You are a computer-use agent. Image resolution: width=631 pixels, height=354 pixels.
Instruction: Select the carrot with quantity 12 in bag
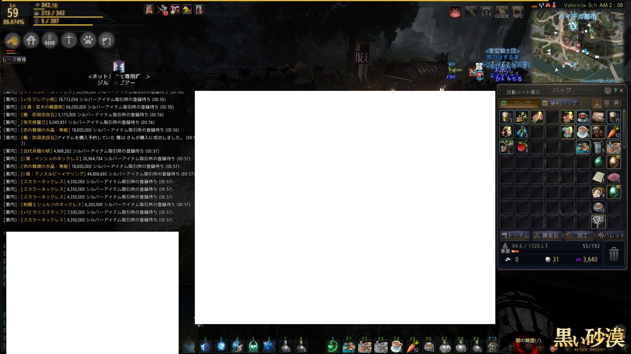point(614,132)
